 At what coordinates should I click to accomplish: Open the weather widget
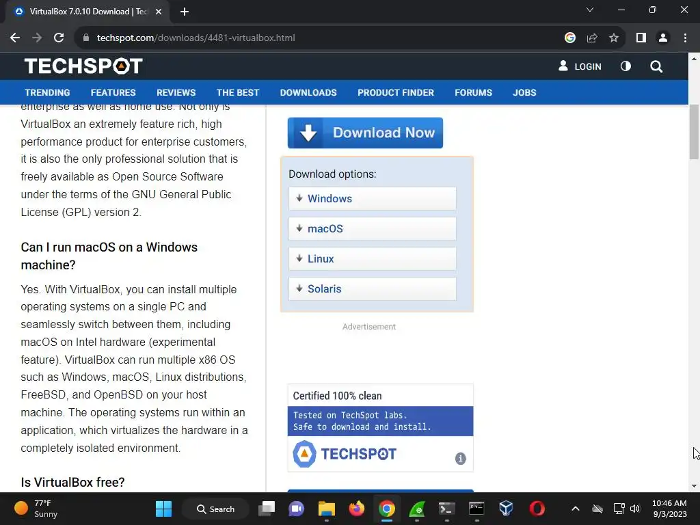click(x=36, y=509)
